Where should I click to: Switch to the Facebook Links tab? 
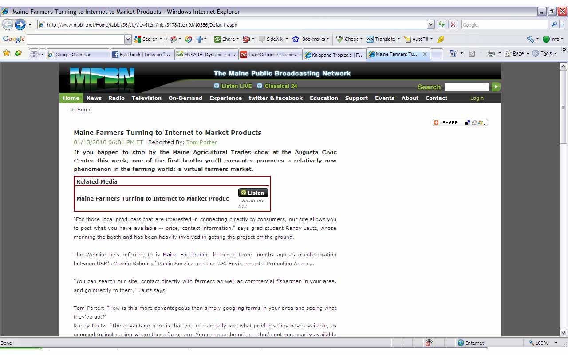pyautogui.click(x=142, y=55)
